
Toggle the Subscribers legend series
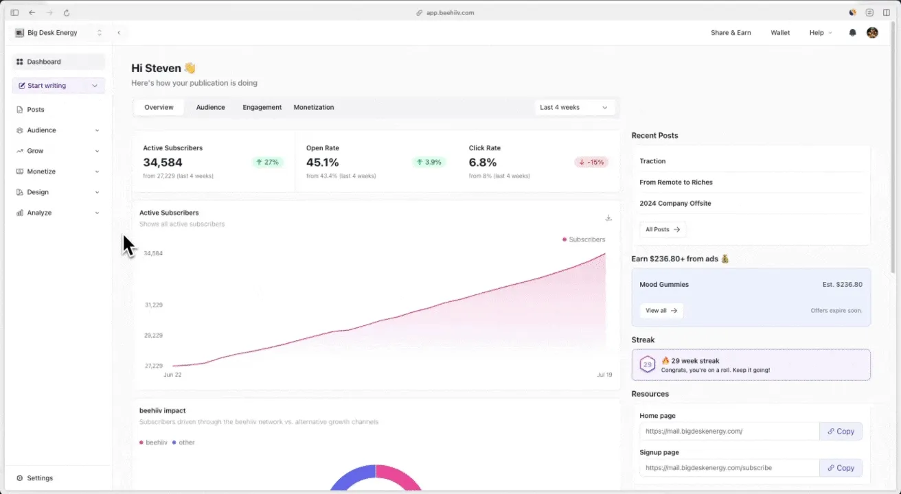584,239
